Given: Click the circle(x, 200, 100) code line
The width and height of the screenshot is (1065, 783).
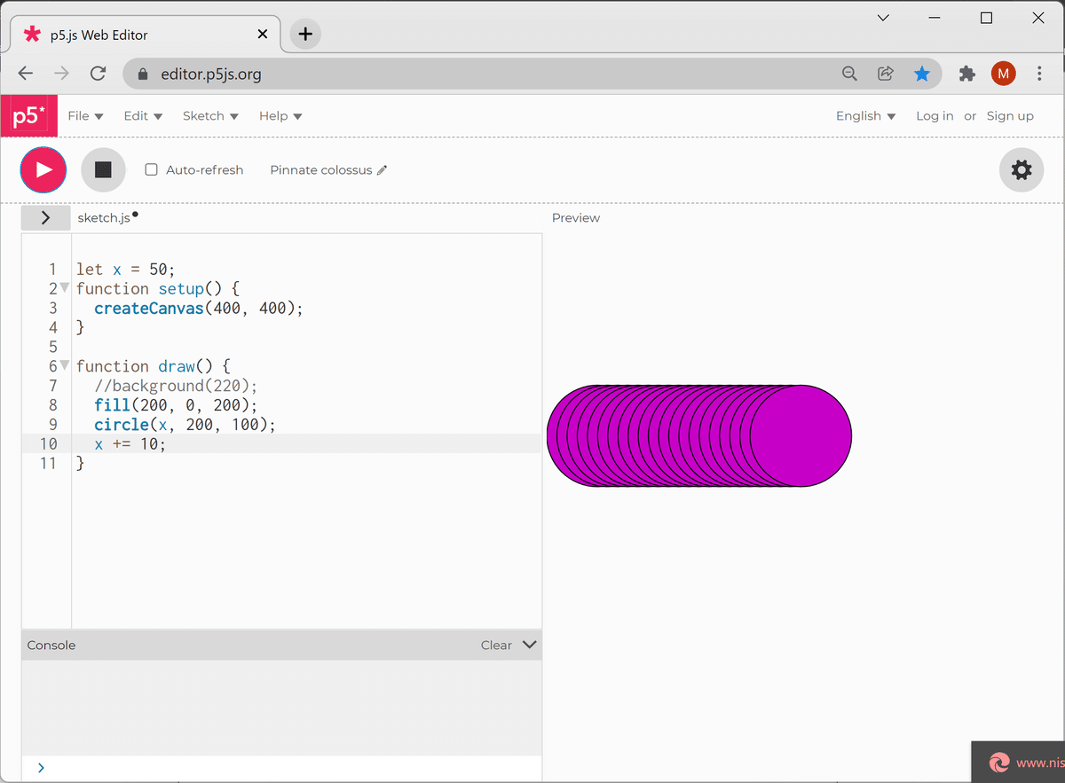Looking at the screenshot, I should 185,425.
